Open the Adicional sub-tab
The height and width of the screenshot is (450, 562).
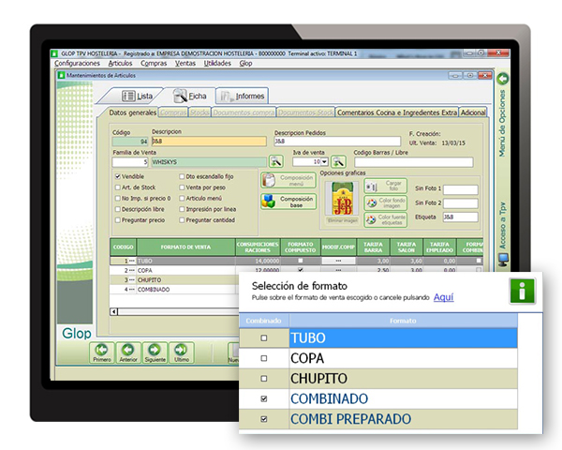pyautogui.click(x=473, y=112)
